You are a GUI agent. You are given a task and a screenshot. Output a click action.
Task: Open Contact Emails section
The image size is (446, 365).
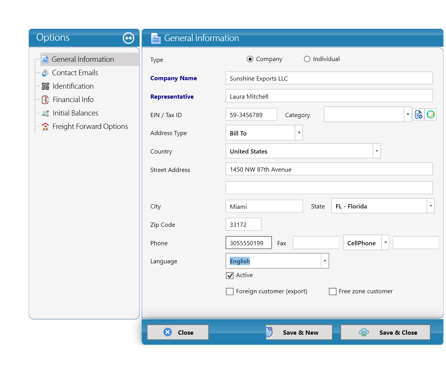tap(75, 73)
